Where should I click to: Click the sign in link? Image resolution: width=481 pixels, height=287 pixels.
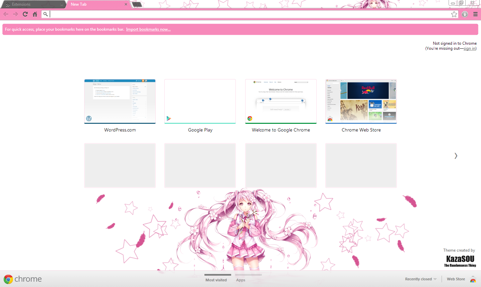[469, 48]
